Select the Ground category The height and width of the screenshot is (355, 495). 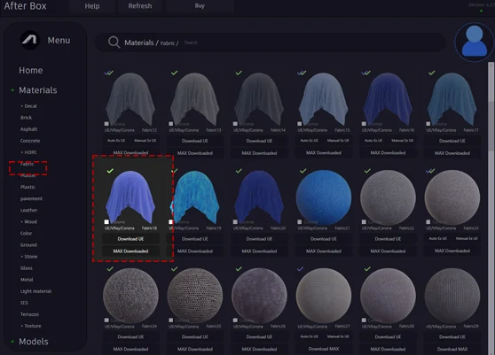point(28,245)
